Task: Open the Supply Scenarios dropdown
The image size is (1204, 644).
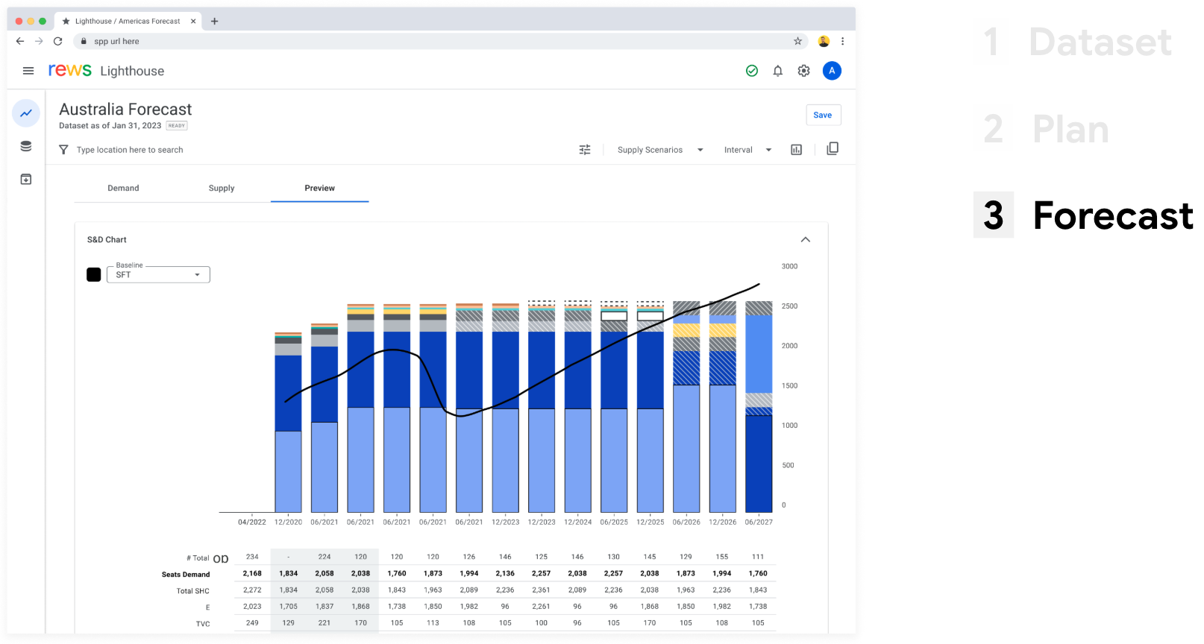Action: pos(660,150)
